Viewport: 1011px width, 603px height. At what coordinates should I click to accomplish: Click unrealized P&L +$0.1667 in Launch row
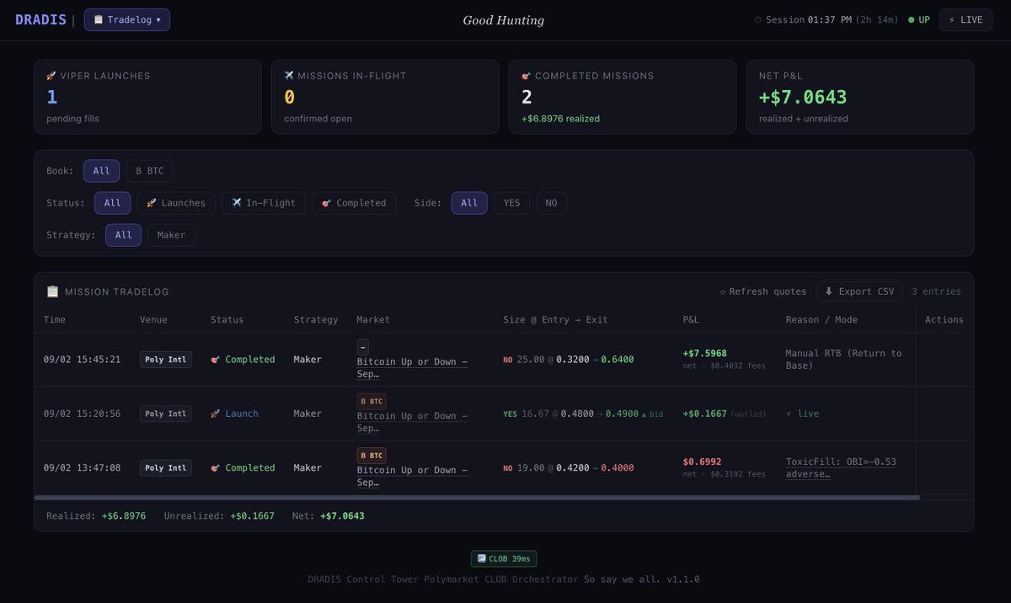click(706, 414)
